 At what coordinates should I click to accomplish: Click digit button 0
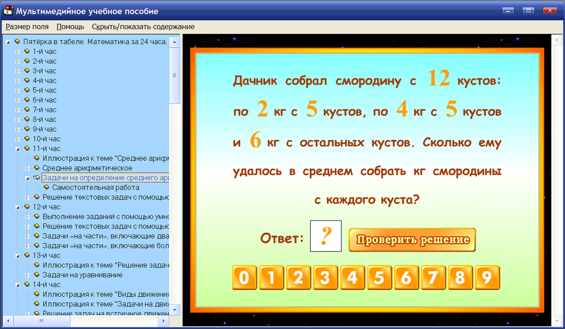244,278
